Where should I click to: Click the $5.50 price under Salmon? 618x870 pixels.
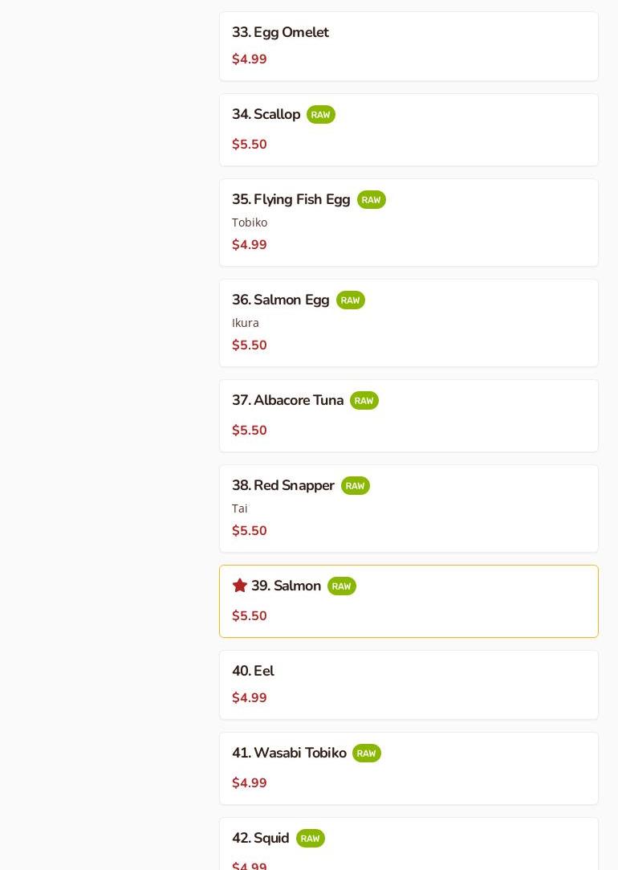pos(250,616)
